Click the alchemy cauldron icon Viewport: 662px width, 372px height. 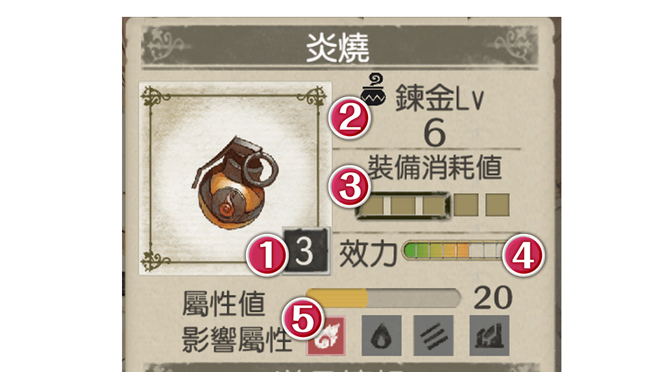point(373,89)
